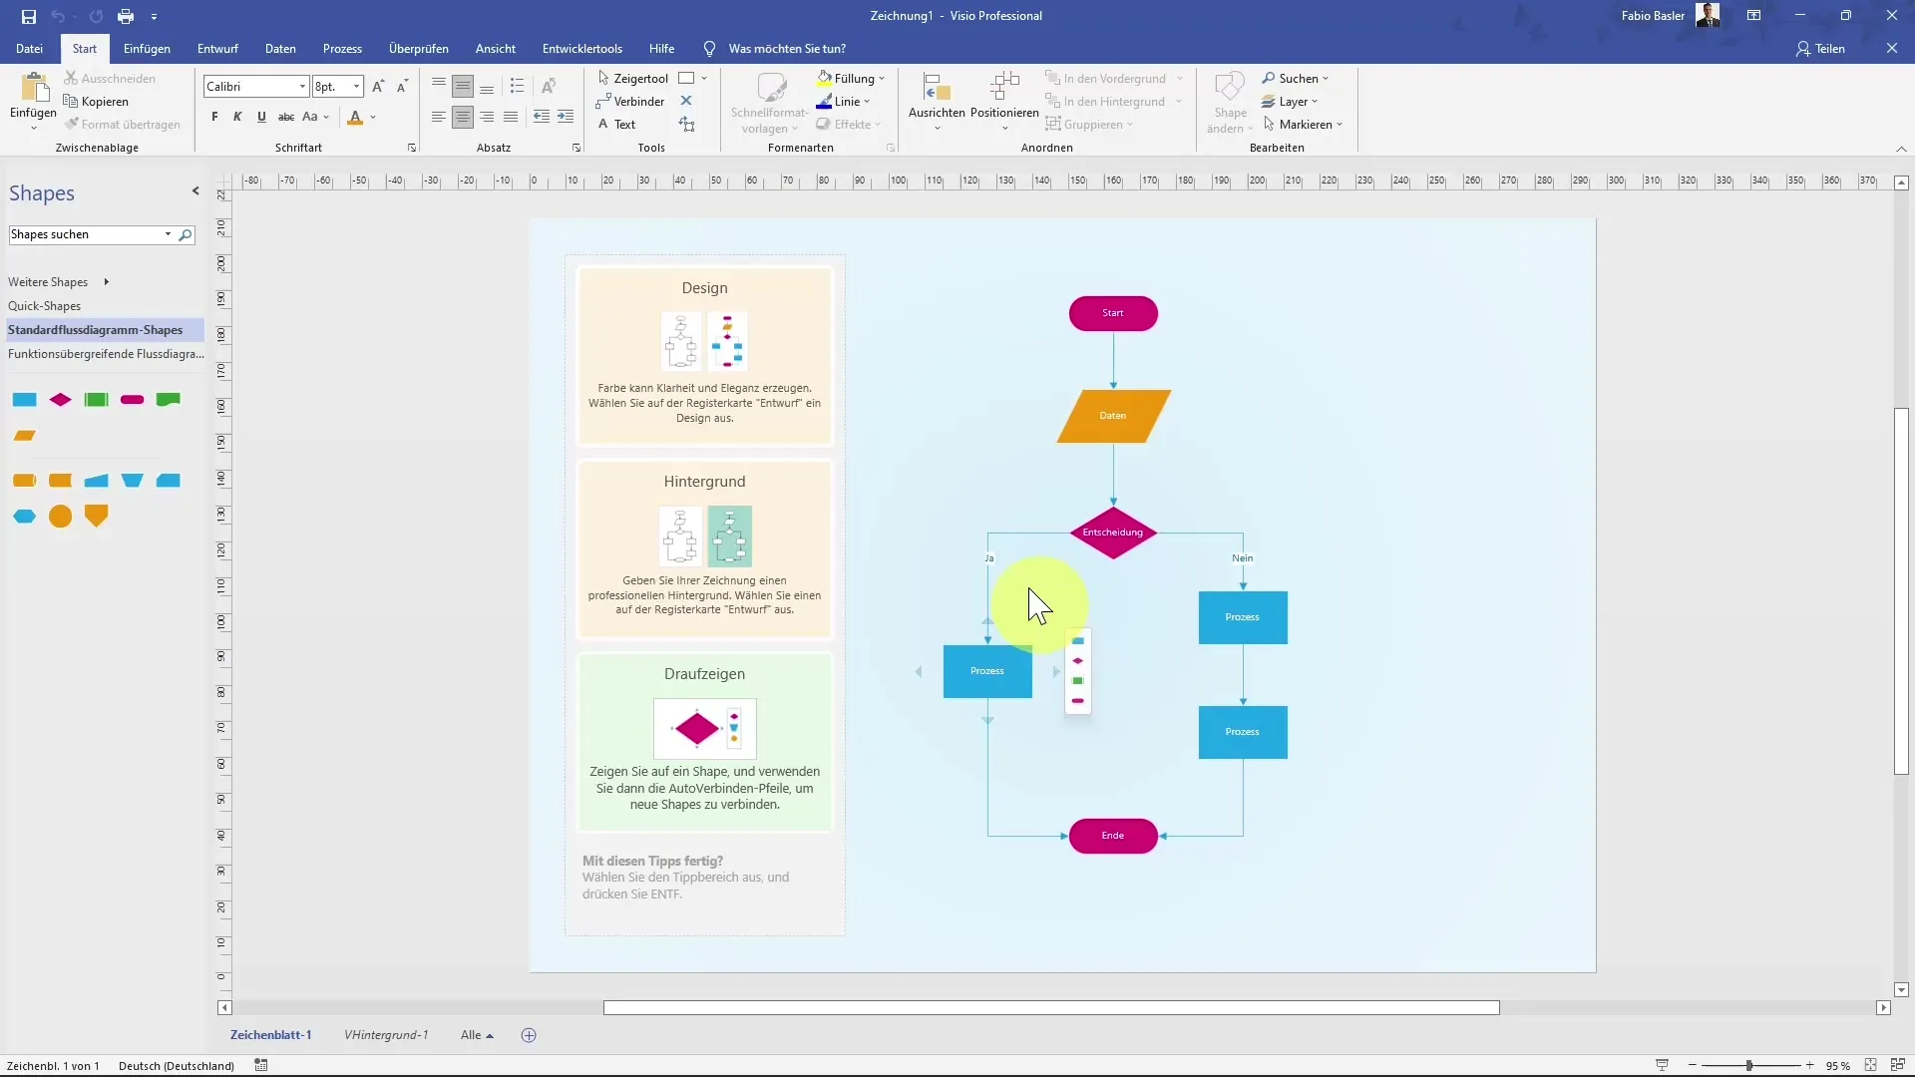Screen dimensions: 1915x1077
Task: Click the Ausrichten button
Action: pyautogui.click(x=937, y=102)
